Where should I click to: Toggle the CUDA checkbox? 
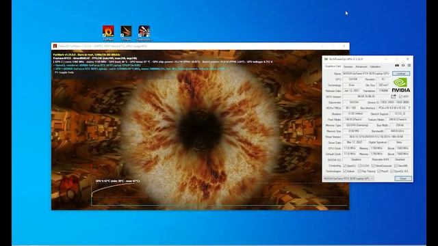pyautogui.click(x=360, y=165)
